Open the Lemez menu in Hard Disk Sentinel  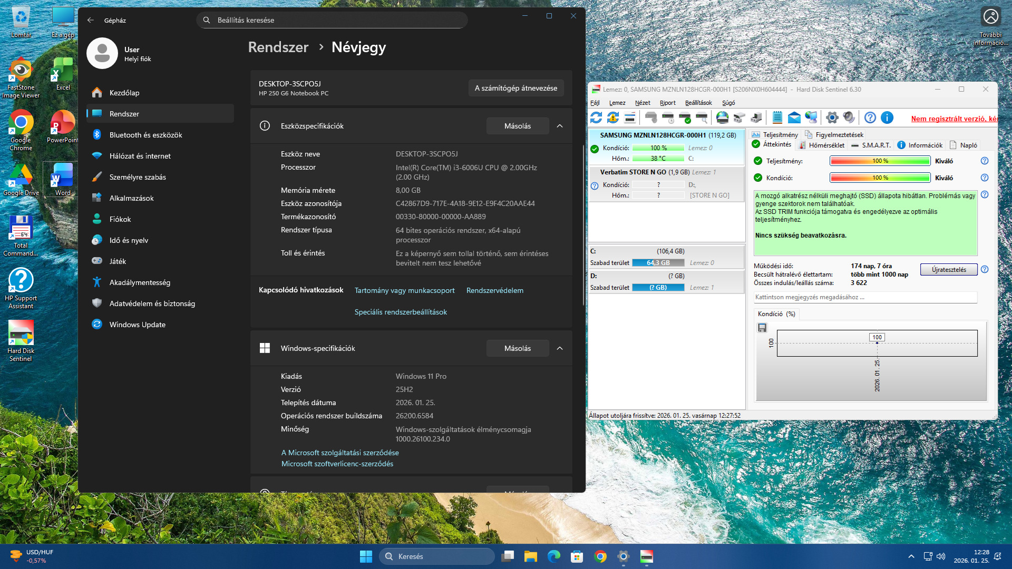[x=617, y=103]
